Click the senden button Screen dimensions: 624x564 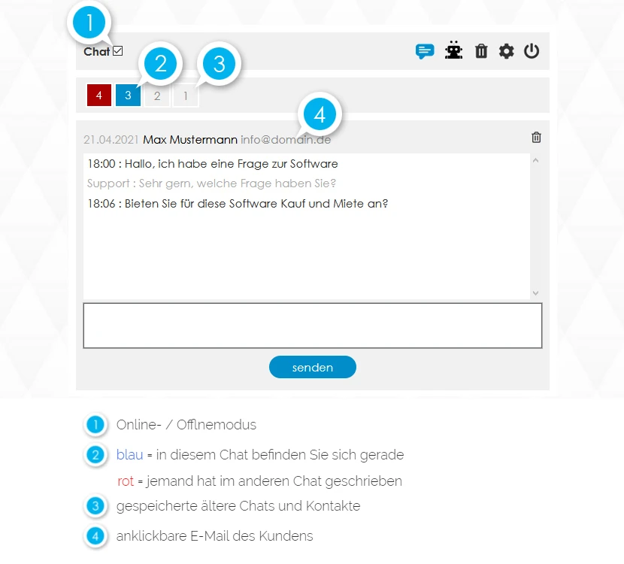pos(313,367)
